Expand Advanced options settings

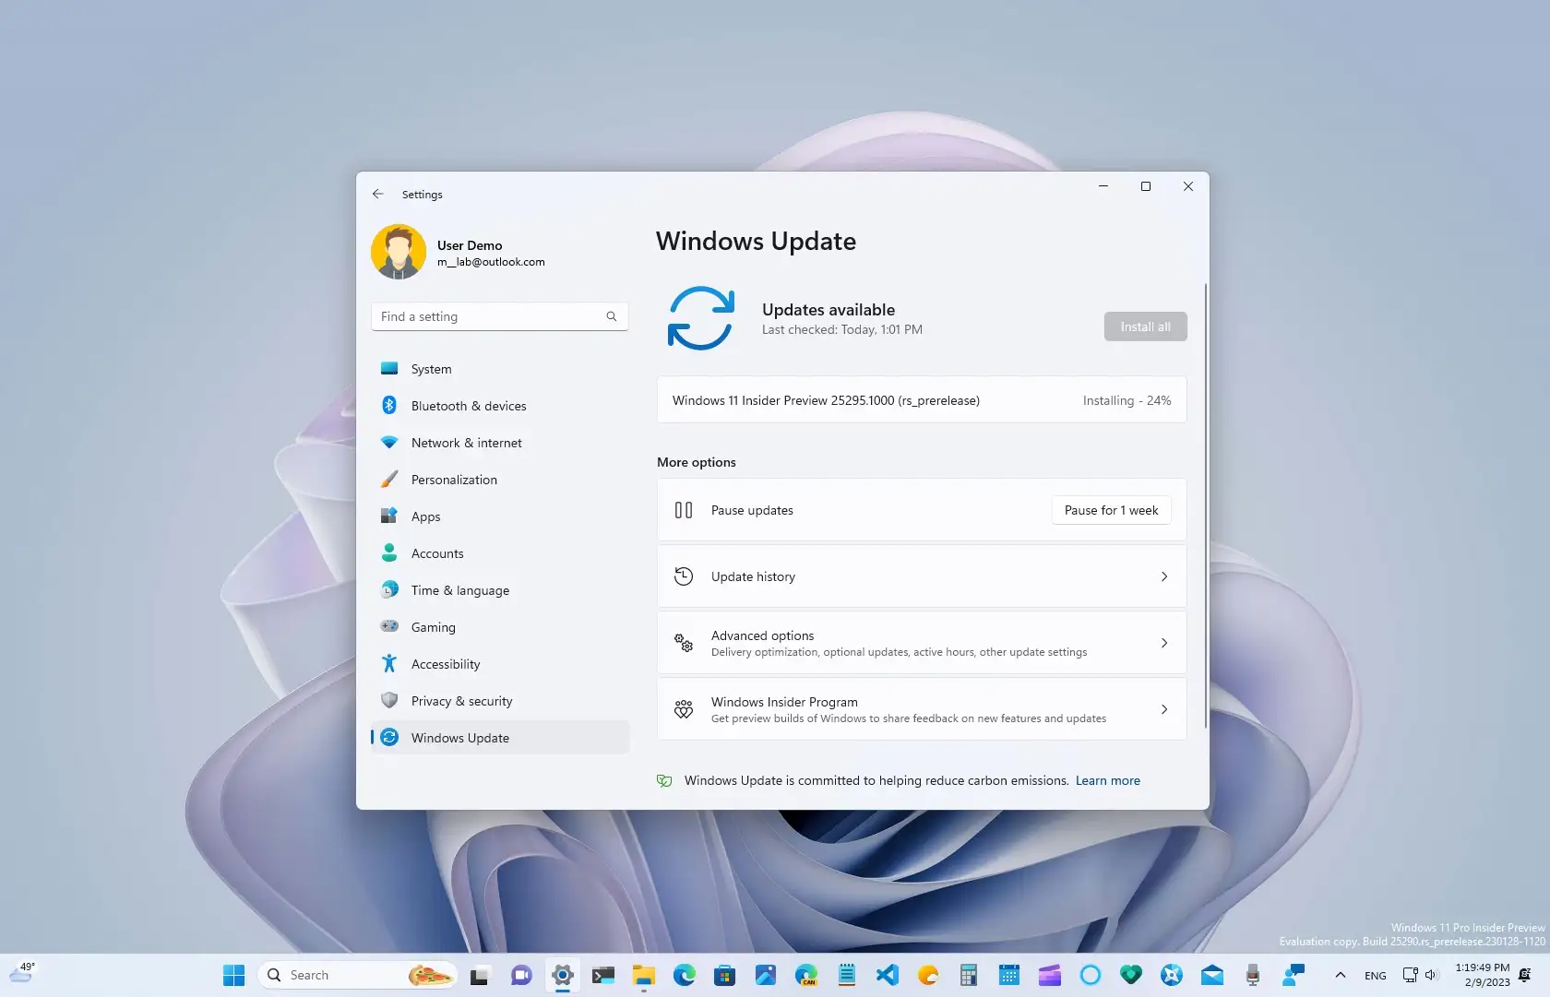[920, 643]
